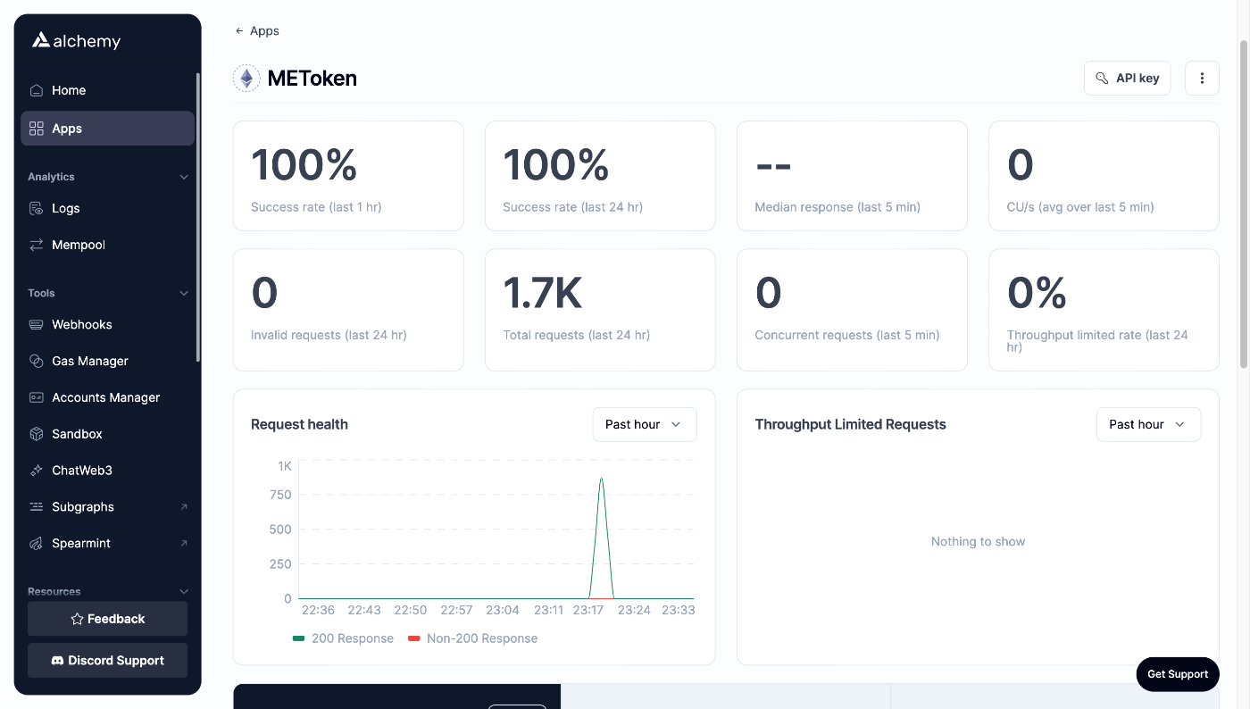This screenshot has width=1250, height=709.
Task: Click the Discord Support button
Action: pyautogui.click(x=107, y=661)
